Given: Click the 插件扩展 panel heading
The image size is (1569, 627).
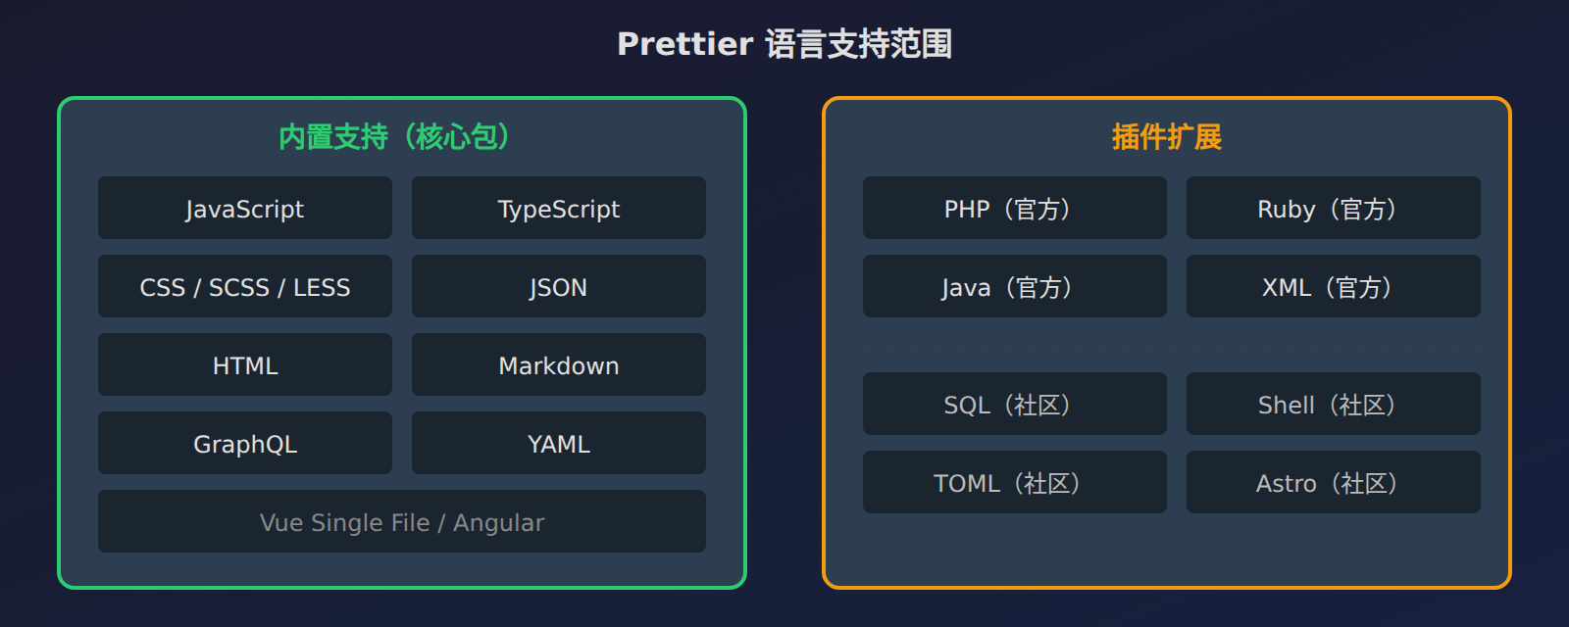Looking at the screenshot, I should (x=1167, y=137).
